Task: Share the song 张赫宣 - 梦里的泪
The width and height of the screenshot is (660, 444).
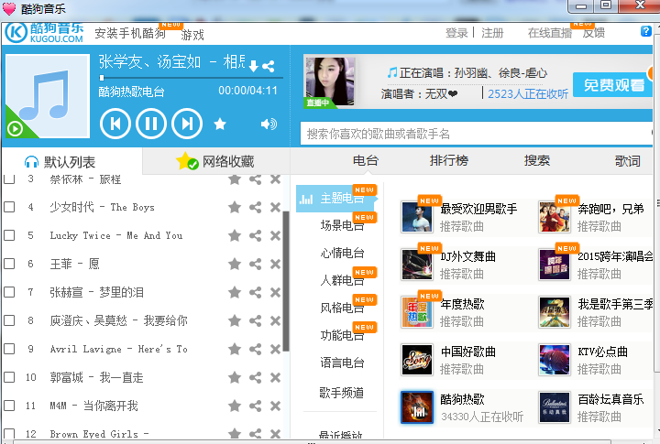Action: tap(255, 292)
